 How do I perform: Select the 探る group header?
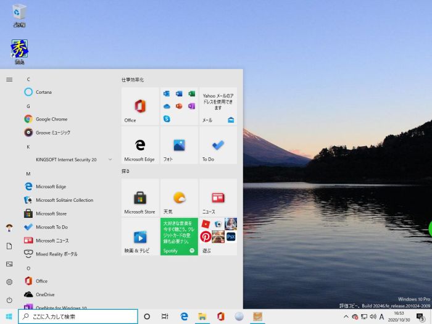pyautogui.click(x=126, y=171)
